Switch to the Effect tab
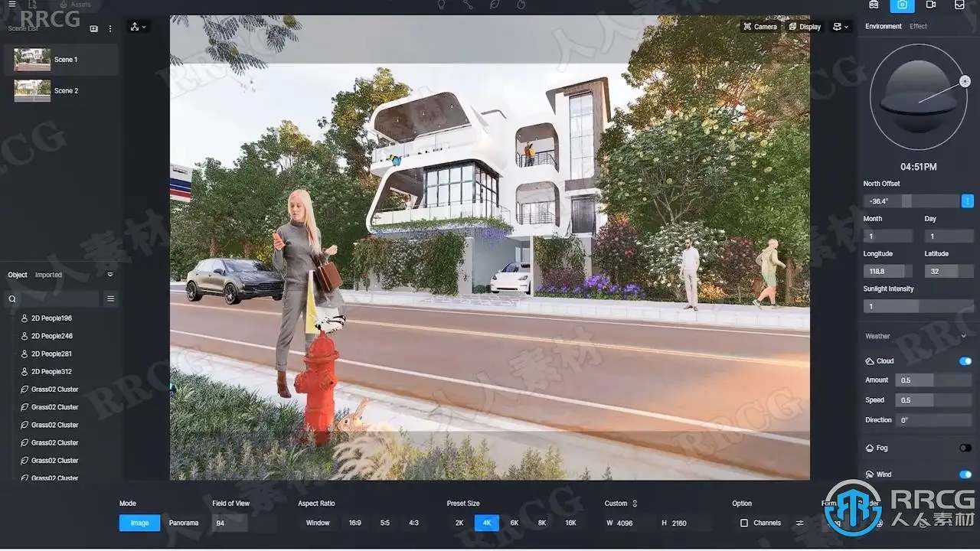Image resolution: width=980 pixels, height=551 pixels. (x=918, y=27)
